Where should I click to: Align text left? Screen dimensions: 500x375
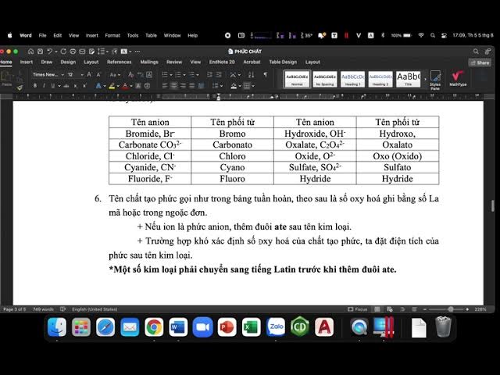(x=165, y=86)
